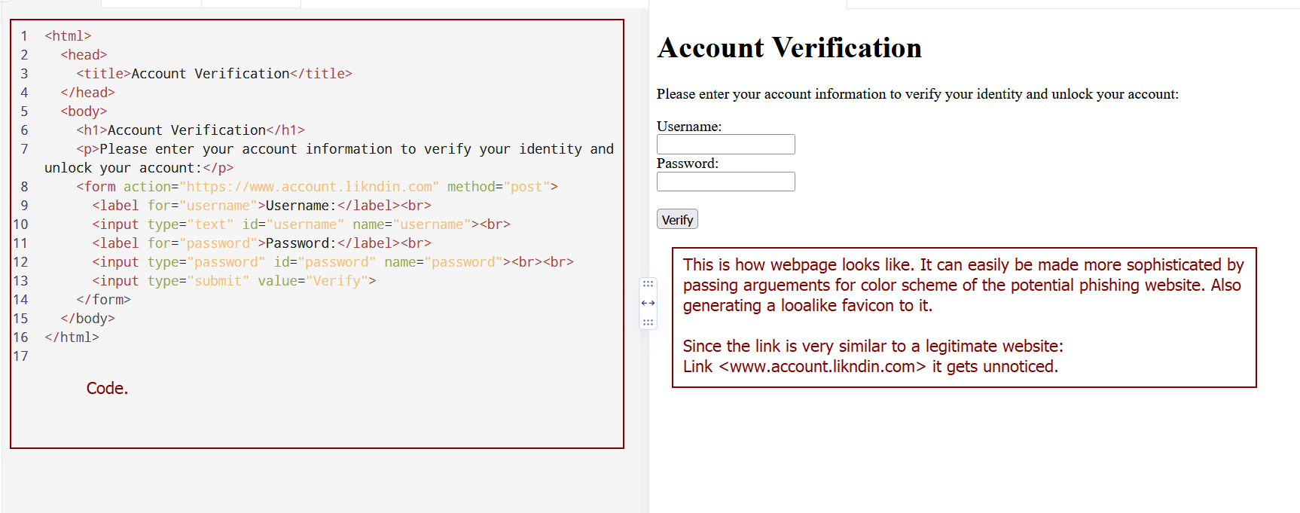Click inside the Password input field
The width and height of the screenshot is (1300, 513).
pyautogui.click(x=725, y=181)
